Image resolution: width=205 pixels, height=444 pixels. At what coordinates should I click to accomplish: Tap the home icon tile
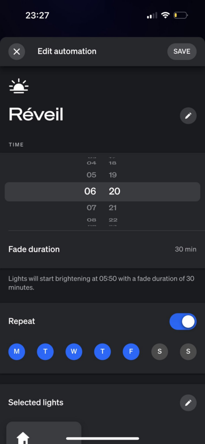pos(44,433)
